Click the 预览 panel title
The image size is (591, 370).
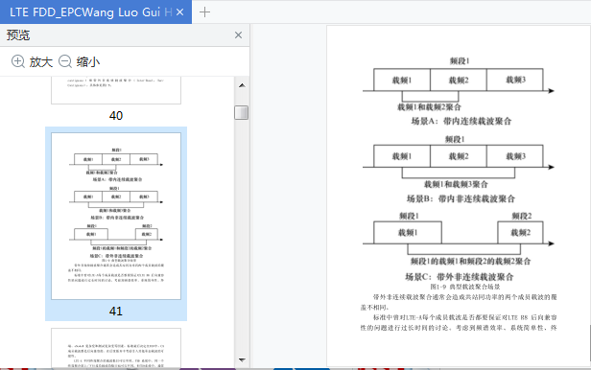[x=18, y=35]
